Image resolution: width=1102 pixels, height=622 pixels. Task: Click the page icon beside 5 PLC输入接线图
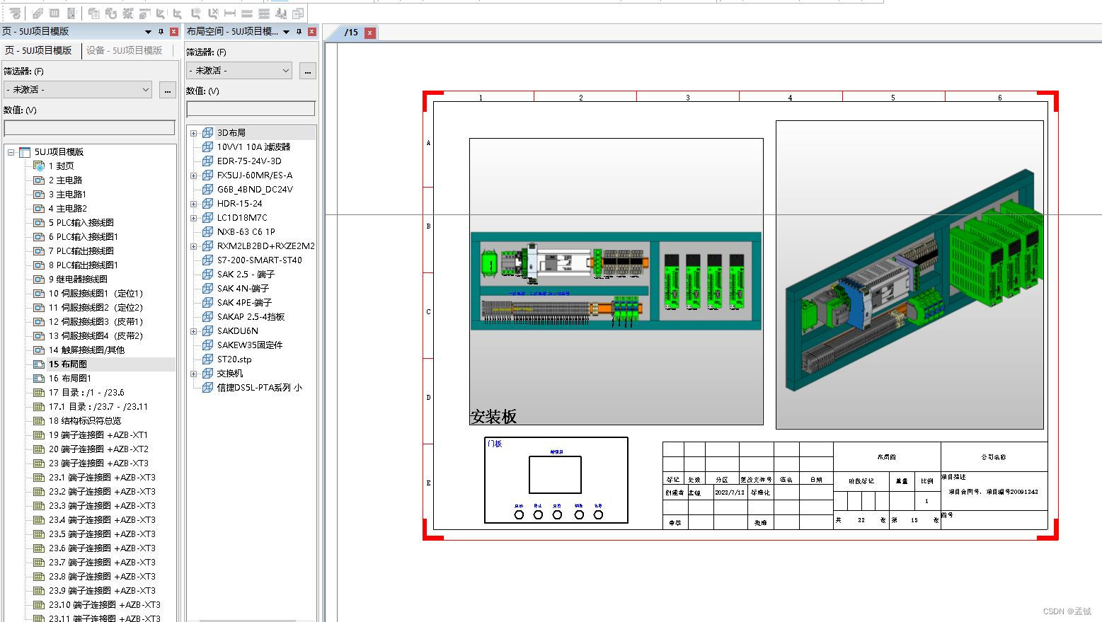[x=39, y=222]
